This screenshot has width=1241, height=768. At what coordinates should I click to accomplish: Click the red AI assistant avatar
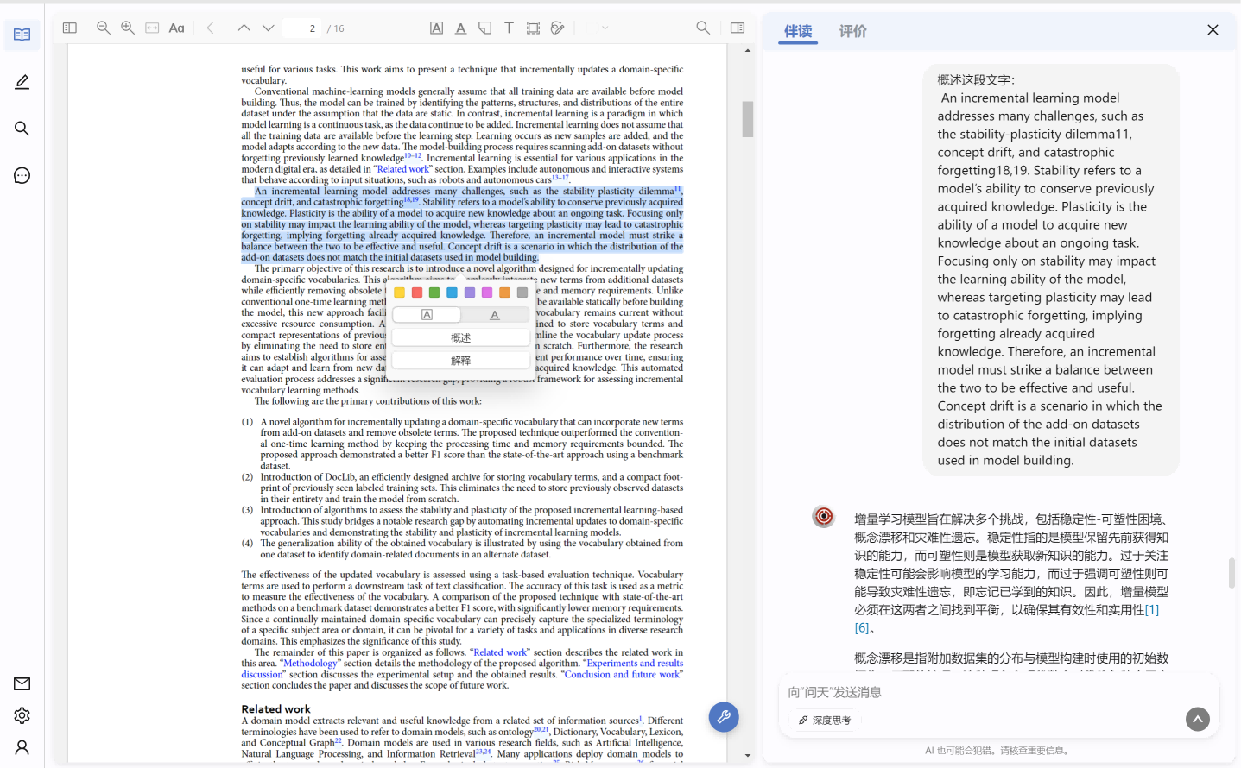click(824, 516)
